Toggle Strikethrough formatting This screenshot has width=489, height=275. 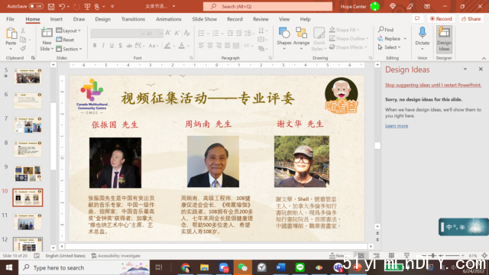tap(129, 46)
